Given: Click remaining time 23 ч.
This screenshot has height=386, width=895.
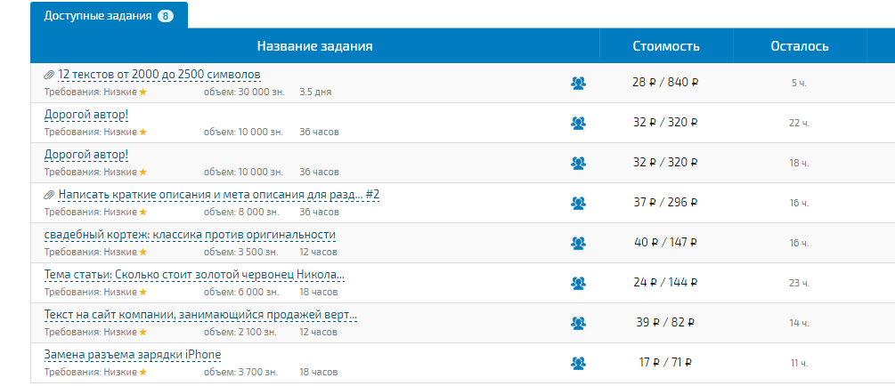Looking at the screenshot, I should [799, 284].
